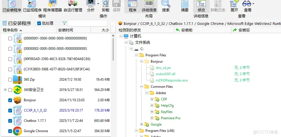
Task: Toggle the 详细信息 layout view
Action: point(149,7)
